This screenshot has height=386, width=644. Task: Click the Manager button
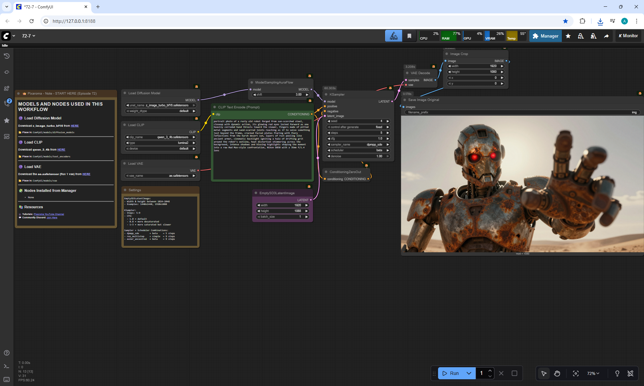pyautogui.click(x=545, y=36)
